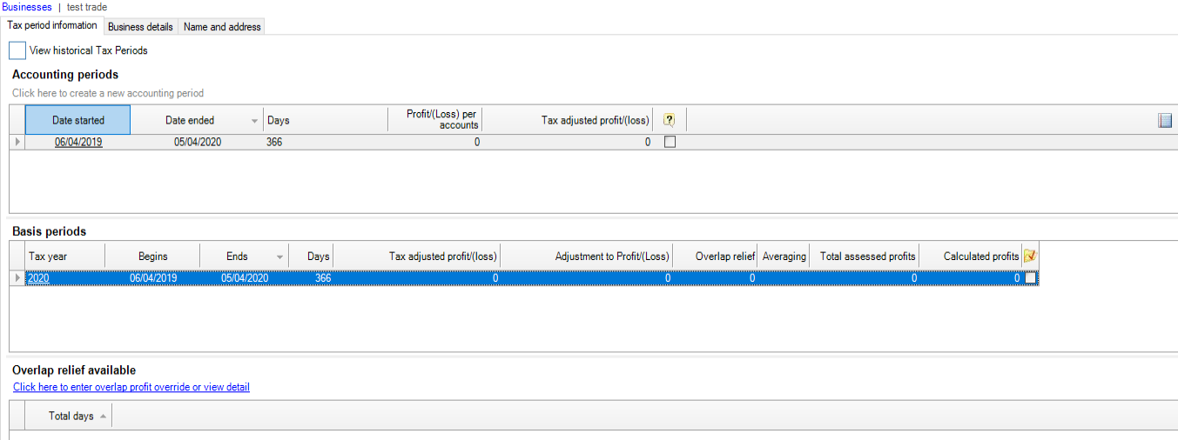Open the grid column chooser icon
The image size is (1178, 440).
(x=1166, y=121)
